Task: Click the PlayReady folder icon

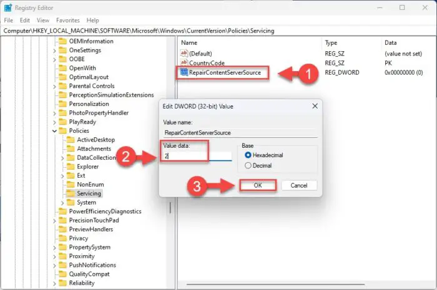Action: pyautogui.click(x=62, y=122)
